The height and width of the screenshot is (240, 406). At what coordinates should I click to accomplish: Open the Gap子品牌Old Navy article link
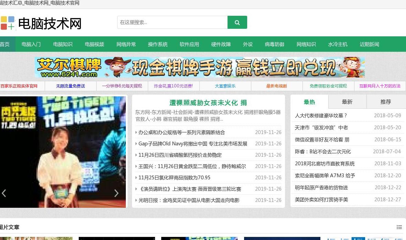coord(193,144)
